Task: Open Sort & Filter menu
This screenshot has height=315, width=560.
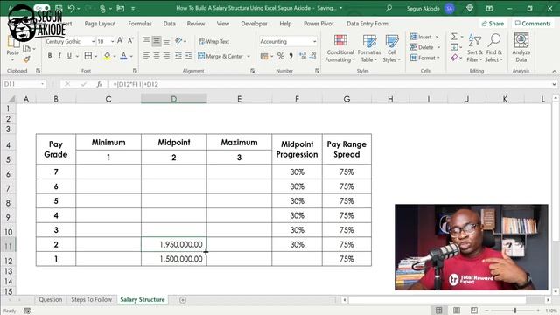Action: pos(474,49)
